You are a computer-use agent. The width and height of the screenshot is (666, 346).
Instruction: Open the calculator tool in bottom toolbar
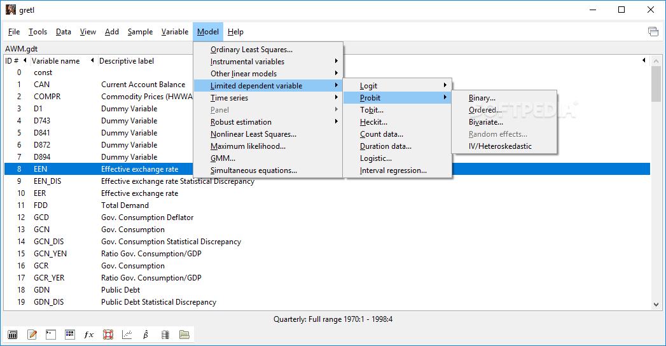[x=13, y=335]
